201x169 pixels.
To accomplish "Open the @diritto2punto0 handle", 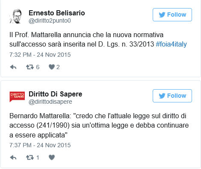I will pos(50,21).
